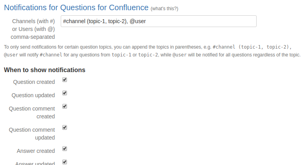Click the "Answer updated" text label
Viewport: 306px width, 165px height.
(x=35, y=163)
